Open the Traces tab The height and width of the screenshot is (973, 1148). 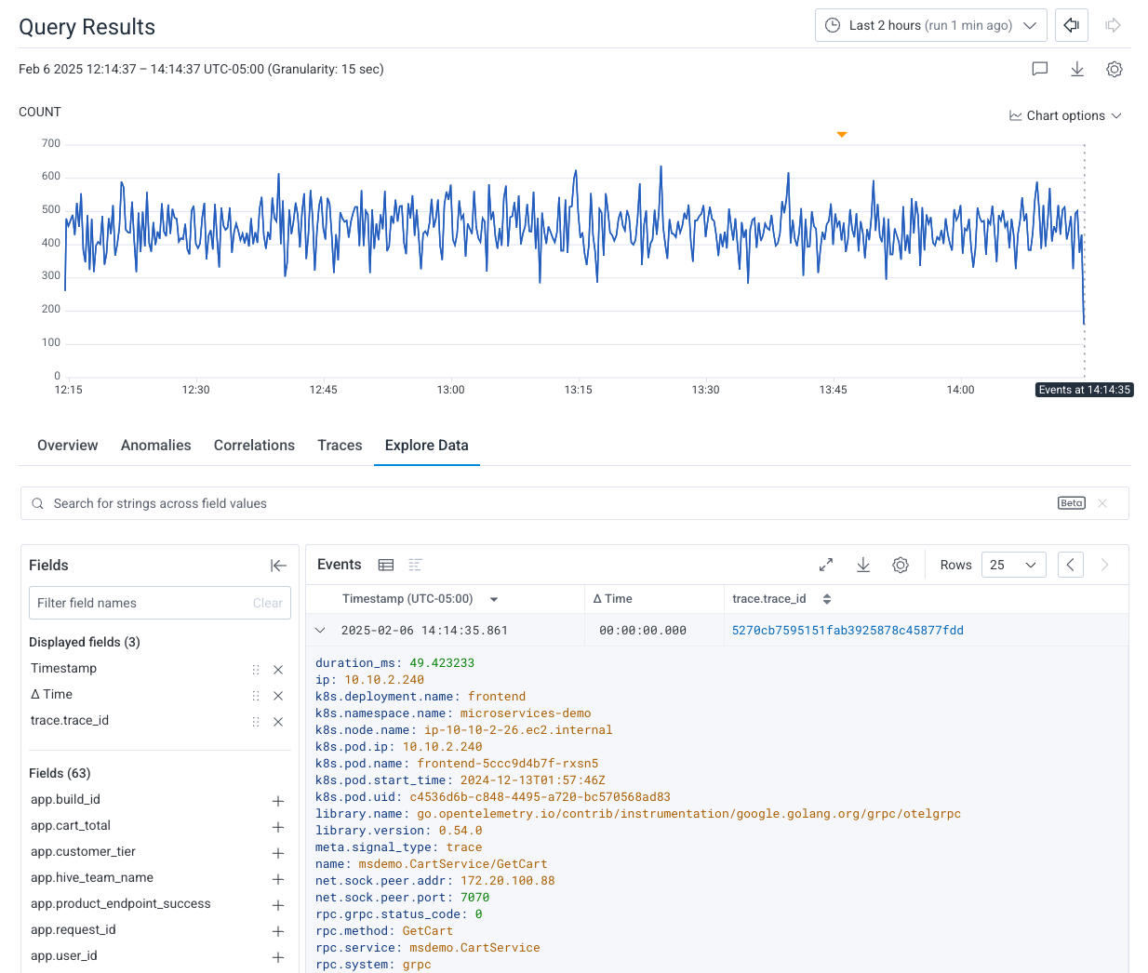pos(340,446)
